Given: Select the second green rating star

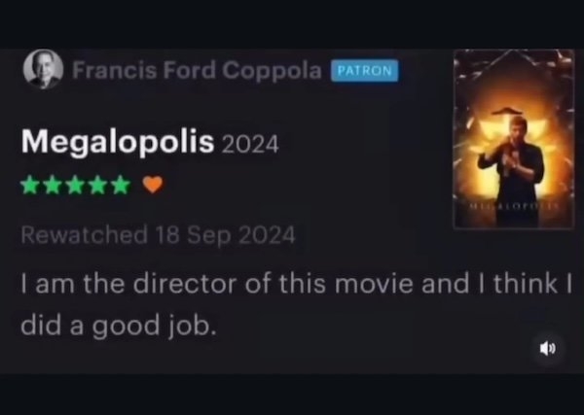Looking at the screenshot, I should point(53,185).
